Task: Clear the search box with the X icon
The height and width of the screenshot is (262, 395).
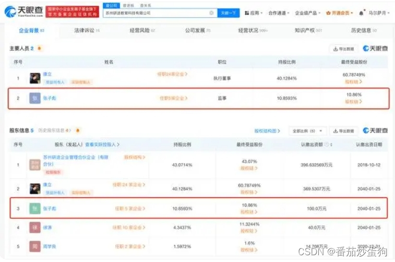Action: tap(211, 13)
